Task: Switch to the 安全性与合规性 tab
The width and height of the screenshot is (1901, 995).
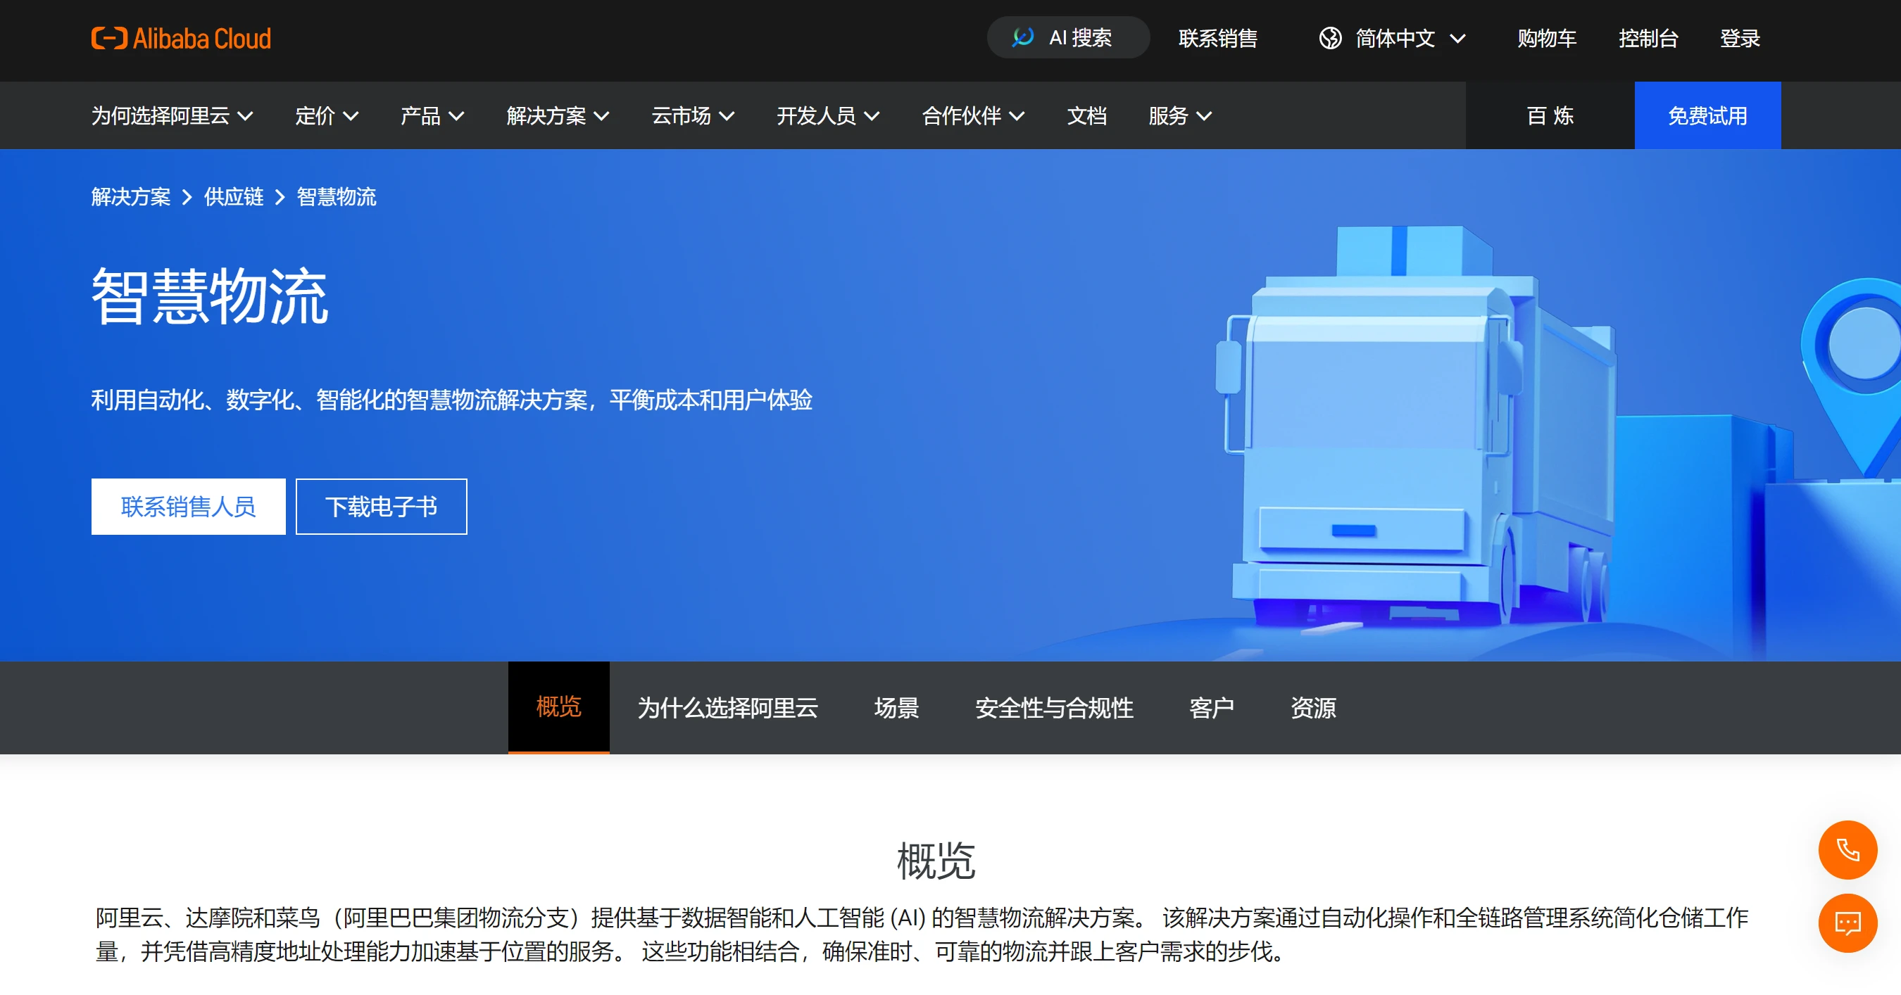Action: [1054, 707]
